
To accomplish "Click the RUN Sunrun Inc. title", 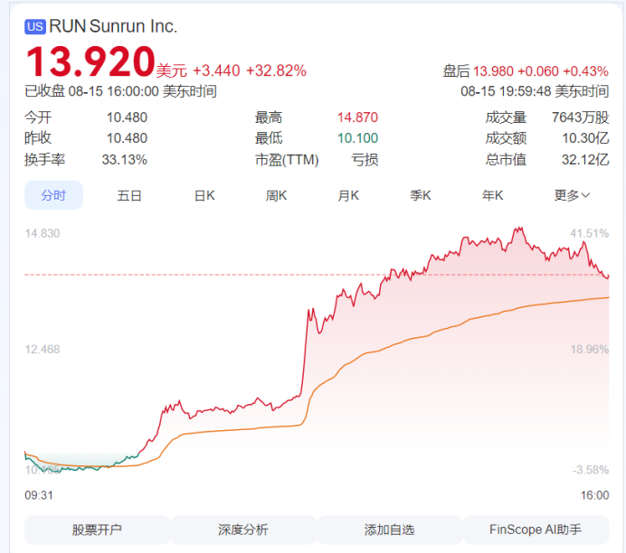I will tap(113, 26).
